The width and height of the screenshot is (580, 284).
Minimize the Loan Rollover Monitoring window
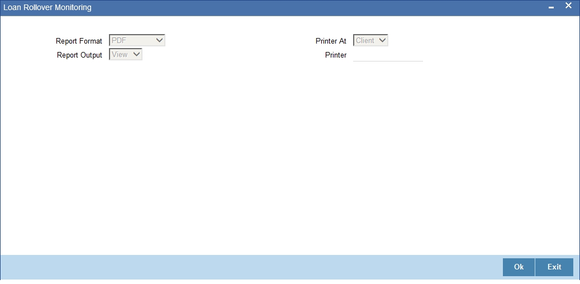[x=551, y=7]
